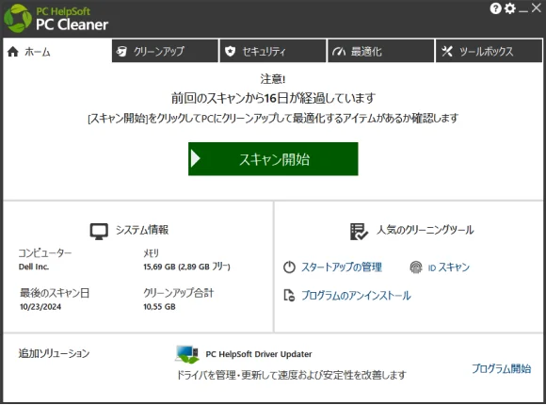Image resolution: width=546 pixels, height=405 pixels.
Task: Click the uninstall document icon
Action: (x=289, y=295)
